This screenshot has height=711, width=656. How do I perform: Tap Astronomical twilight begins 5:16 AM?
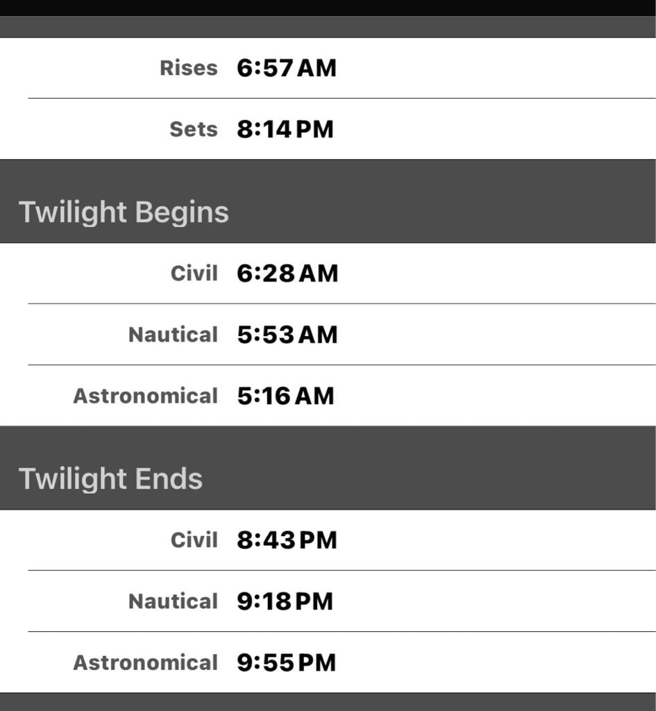coord(328,396)
